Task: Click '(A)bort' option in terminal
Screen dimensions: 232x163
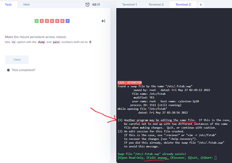Action: point(207,158)
